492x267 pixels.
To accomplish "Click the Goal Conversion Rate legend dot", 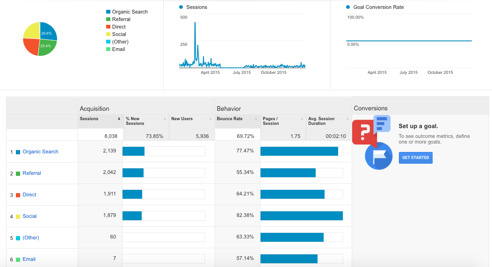I will [x=348, y=7].
